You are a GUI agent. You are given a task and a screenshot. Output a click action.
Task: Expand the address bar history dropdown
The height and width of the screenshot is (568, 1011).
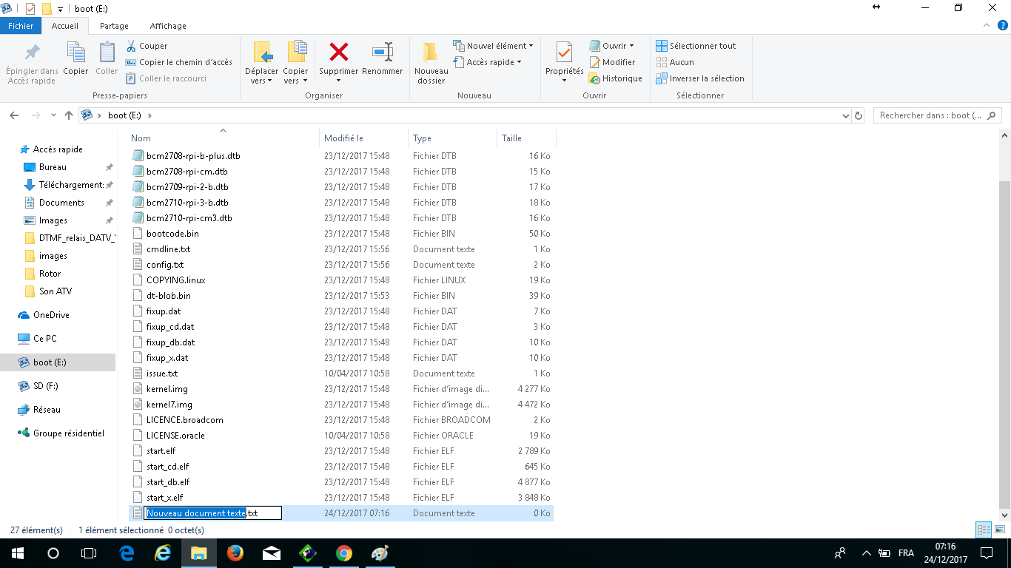[846, 115]
